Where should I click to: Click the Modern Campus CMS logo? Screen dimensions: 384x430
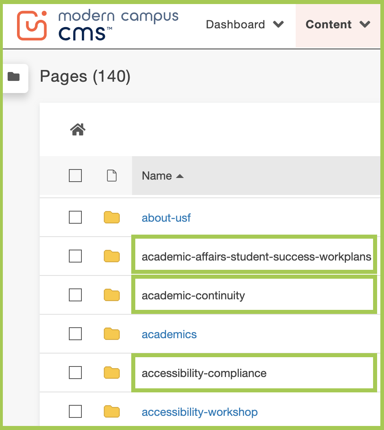[98, 25]
